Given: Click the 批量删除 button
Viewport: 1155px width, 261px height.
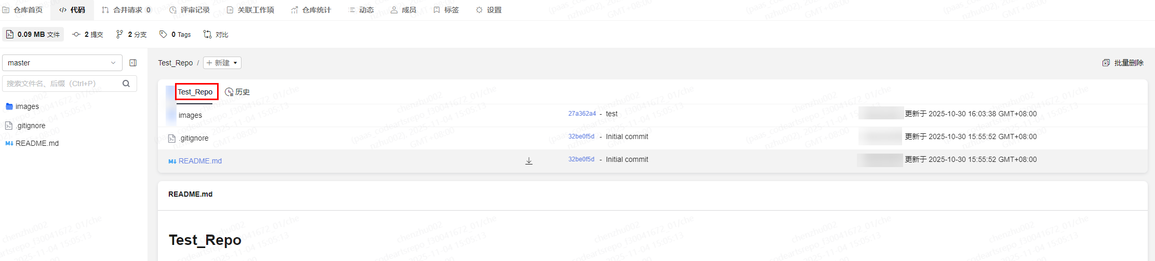Looking at the screenshot, I should tap(1123, 63).
